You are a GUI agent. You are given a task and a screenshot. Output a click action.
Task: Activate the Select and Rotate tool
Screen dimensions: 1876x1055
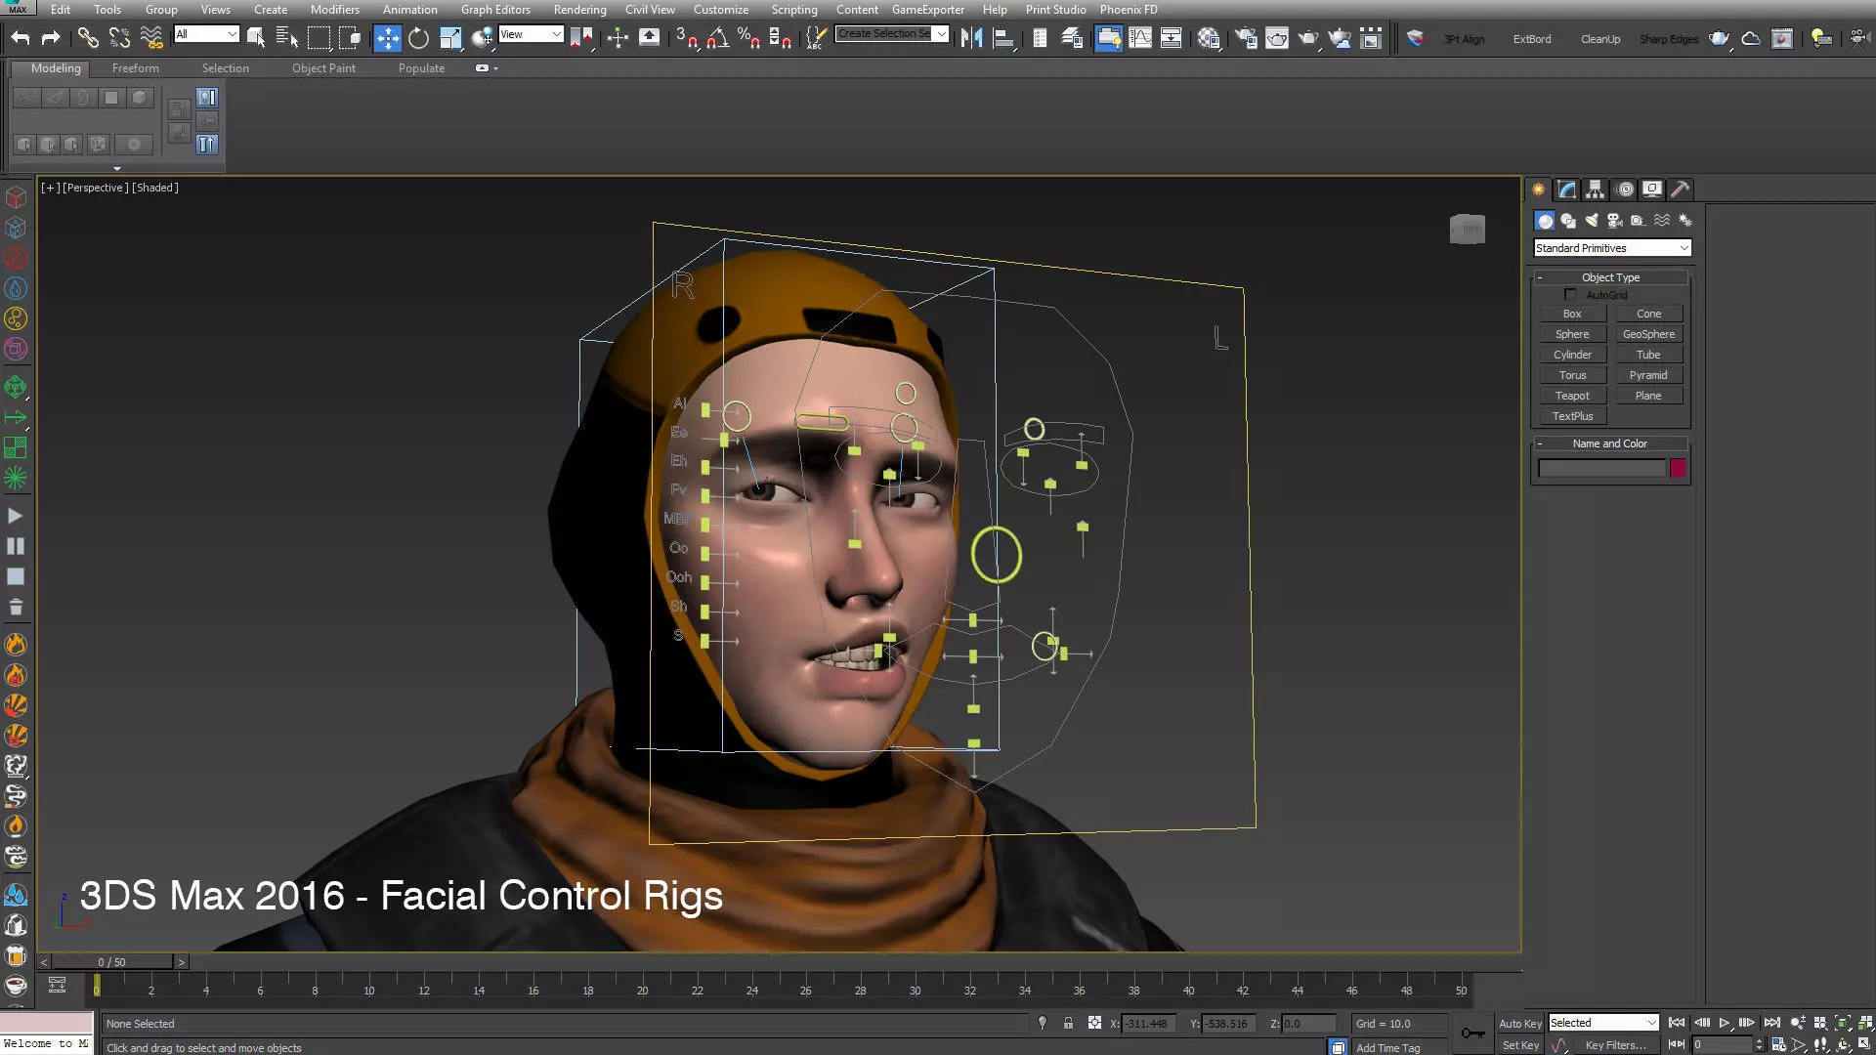coord(418,38)
